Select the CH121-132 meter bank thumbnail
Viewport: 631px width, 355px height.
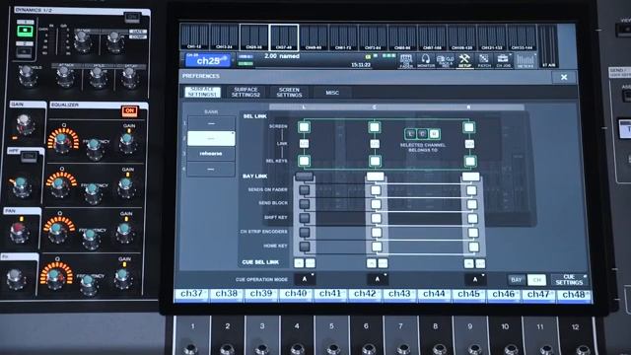coord(492,37)
